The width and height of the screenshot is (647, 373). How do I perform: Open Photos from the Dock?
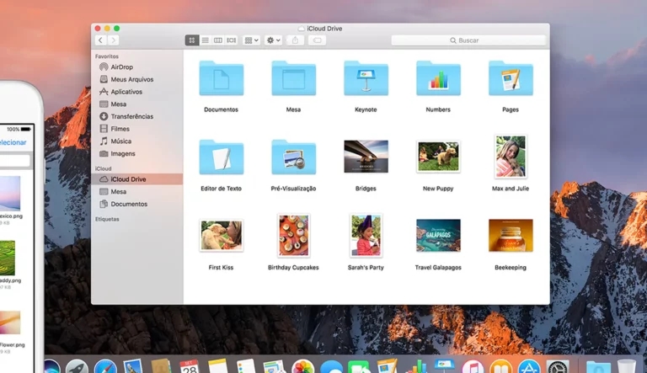303,366
